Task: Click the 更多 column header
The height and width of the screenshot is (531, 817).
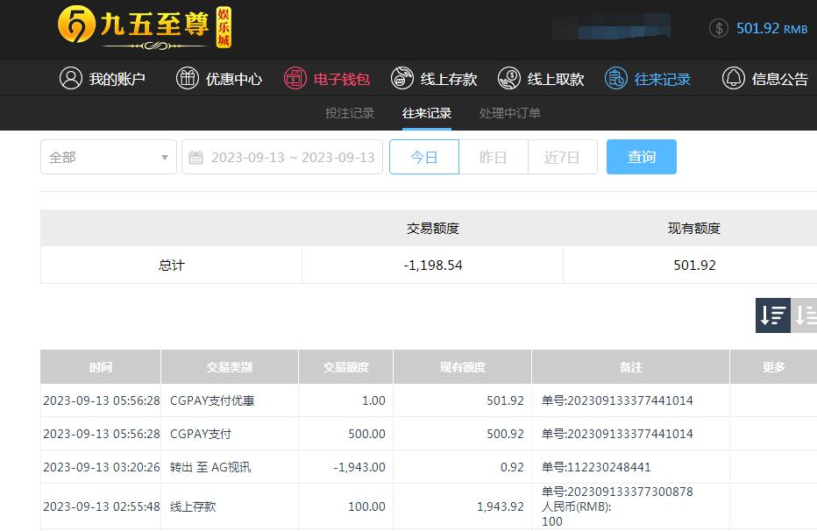Action: click(x=774, y=367)
